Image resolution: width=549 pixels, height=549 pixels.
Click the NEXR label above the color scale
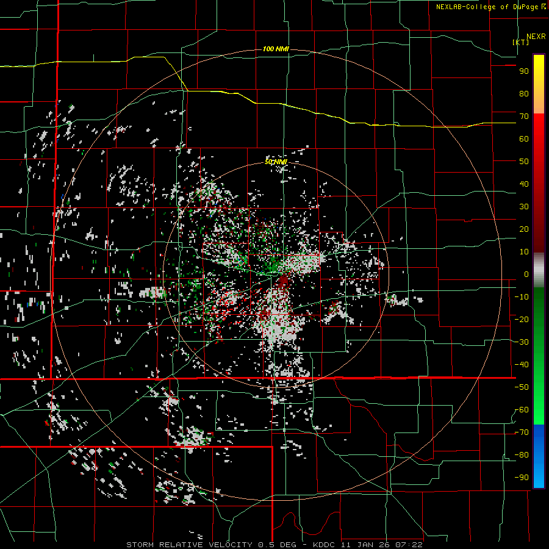[536, 37]
